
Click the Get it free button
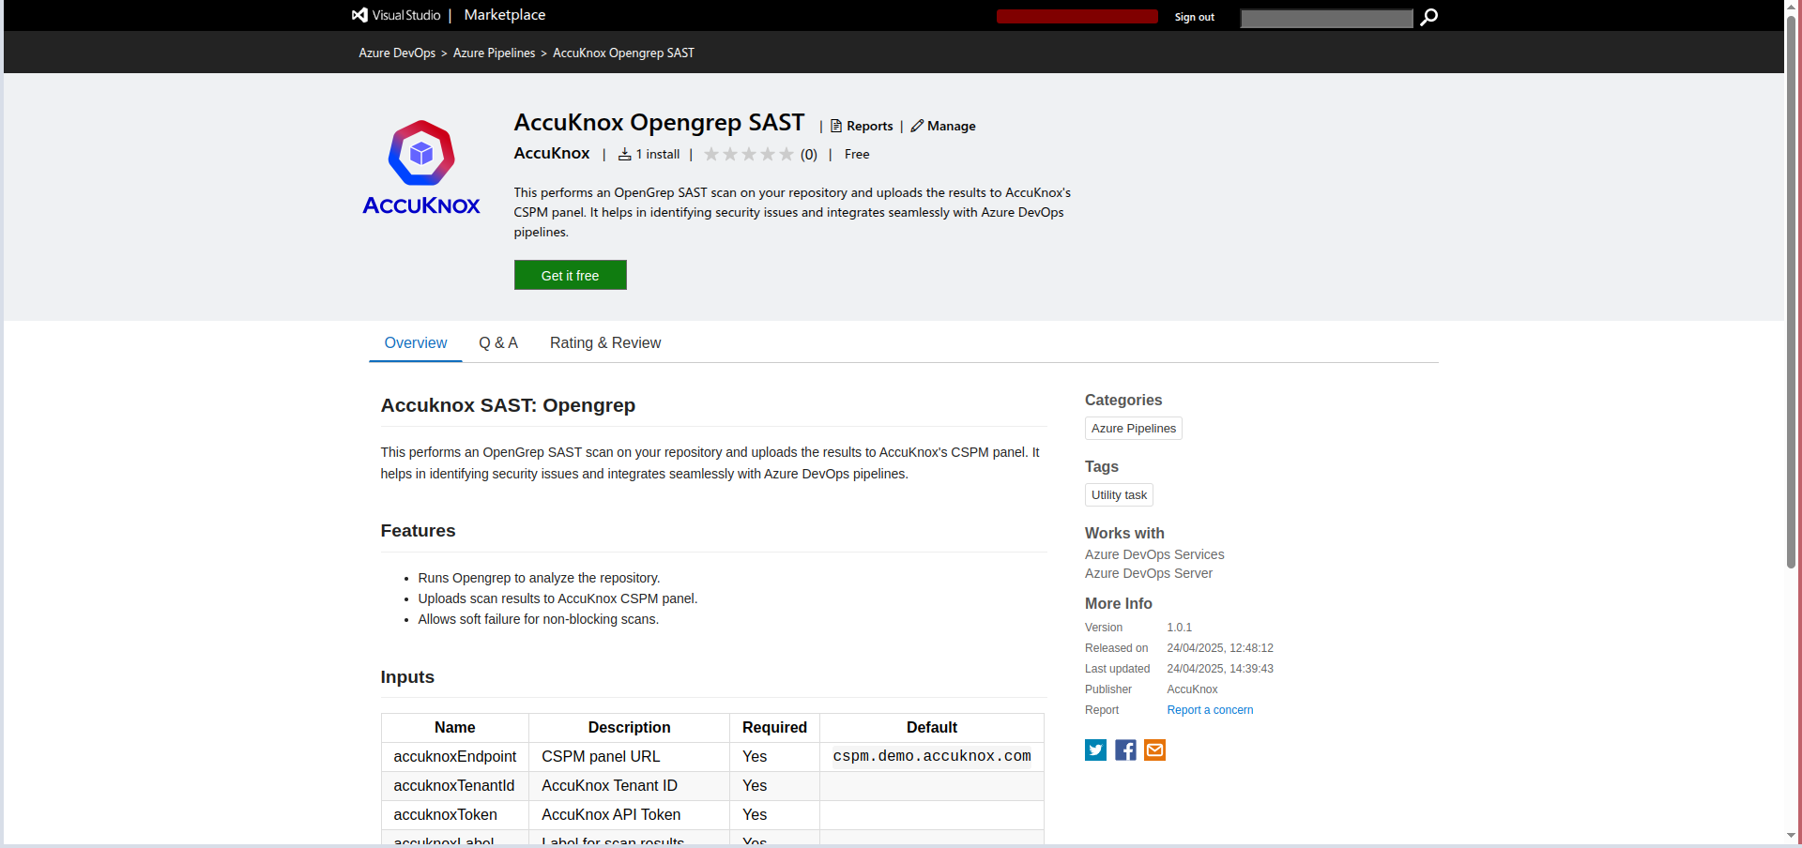(x=570, y=275)
